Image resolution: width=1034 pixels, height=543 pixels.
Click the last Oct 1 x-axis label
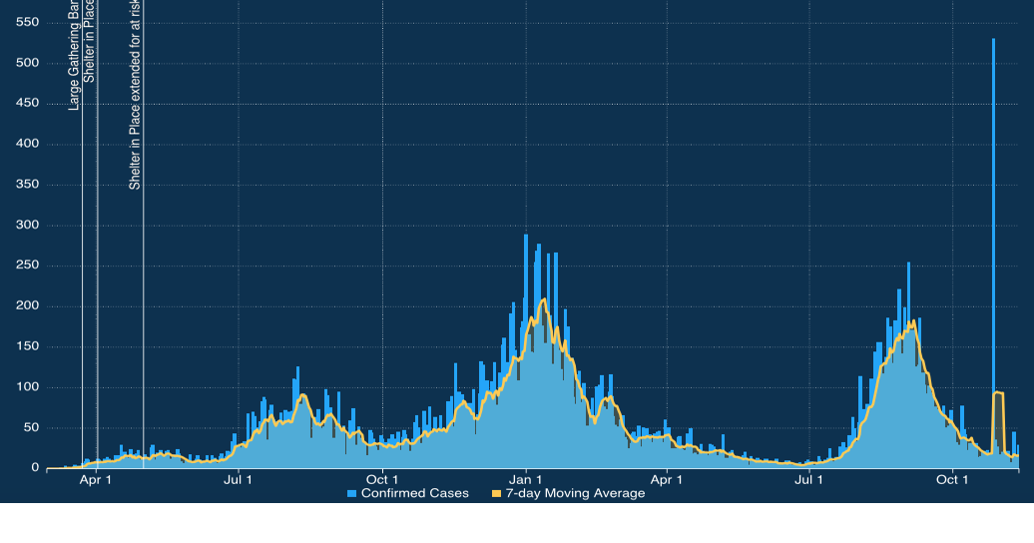point(952,480)
